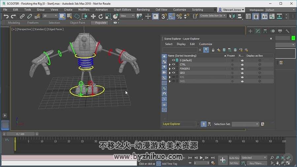The height and width of the screenshot is (167, 297).
Task: Open the Selection Set dropdown
Action: [246, 124]
